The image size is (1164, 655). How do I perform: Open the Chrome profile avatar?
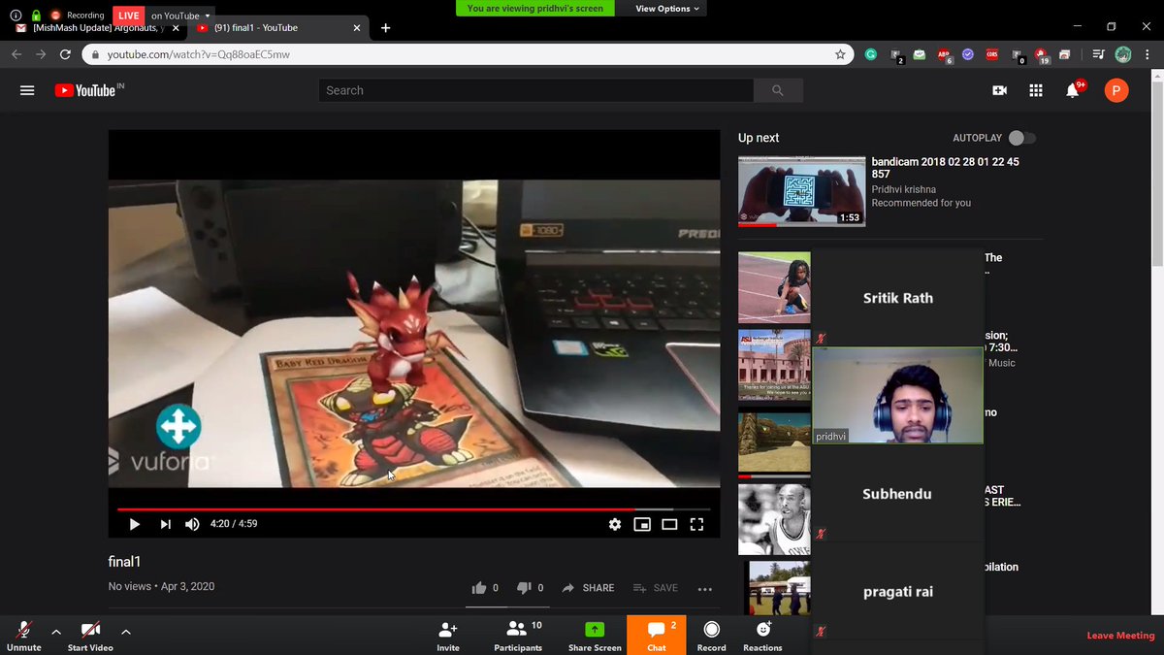tap(1123, 55)
